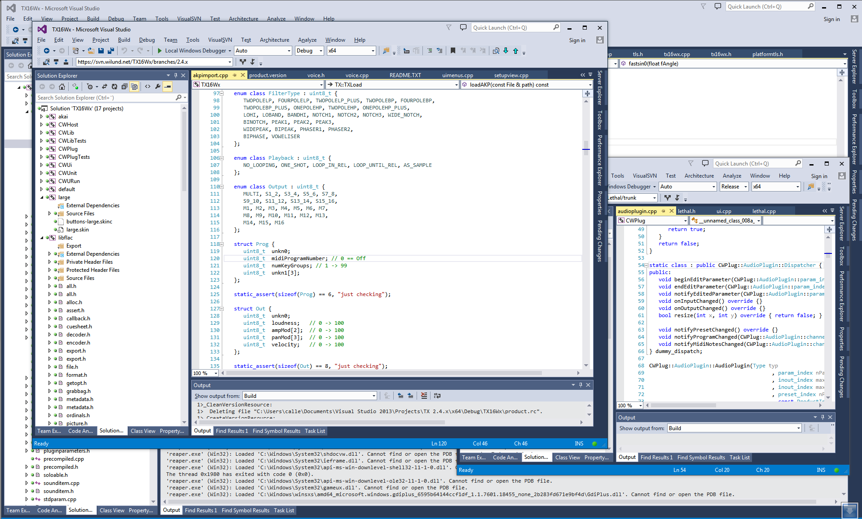Click Quick Launch search box in front window
862x519 pixels.
point(515,28)
